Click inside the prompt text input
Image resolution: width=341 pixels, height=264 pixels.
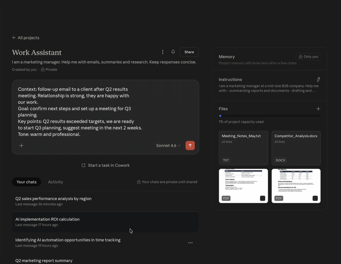[x=80, y=112]
